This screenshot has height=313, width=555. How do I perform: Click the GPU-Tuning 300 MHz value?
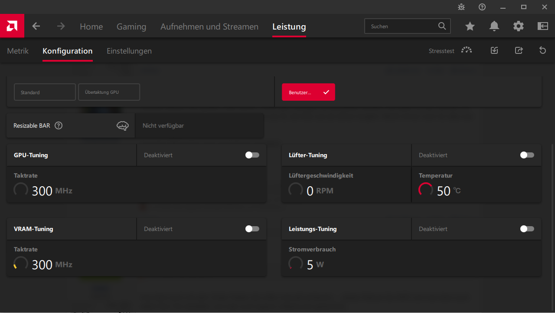[x=52, y=191]
